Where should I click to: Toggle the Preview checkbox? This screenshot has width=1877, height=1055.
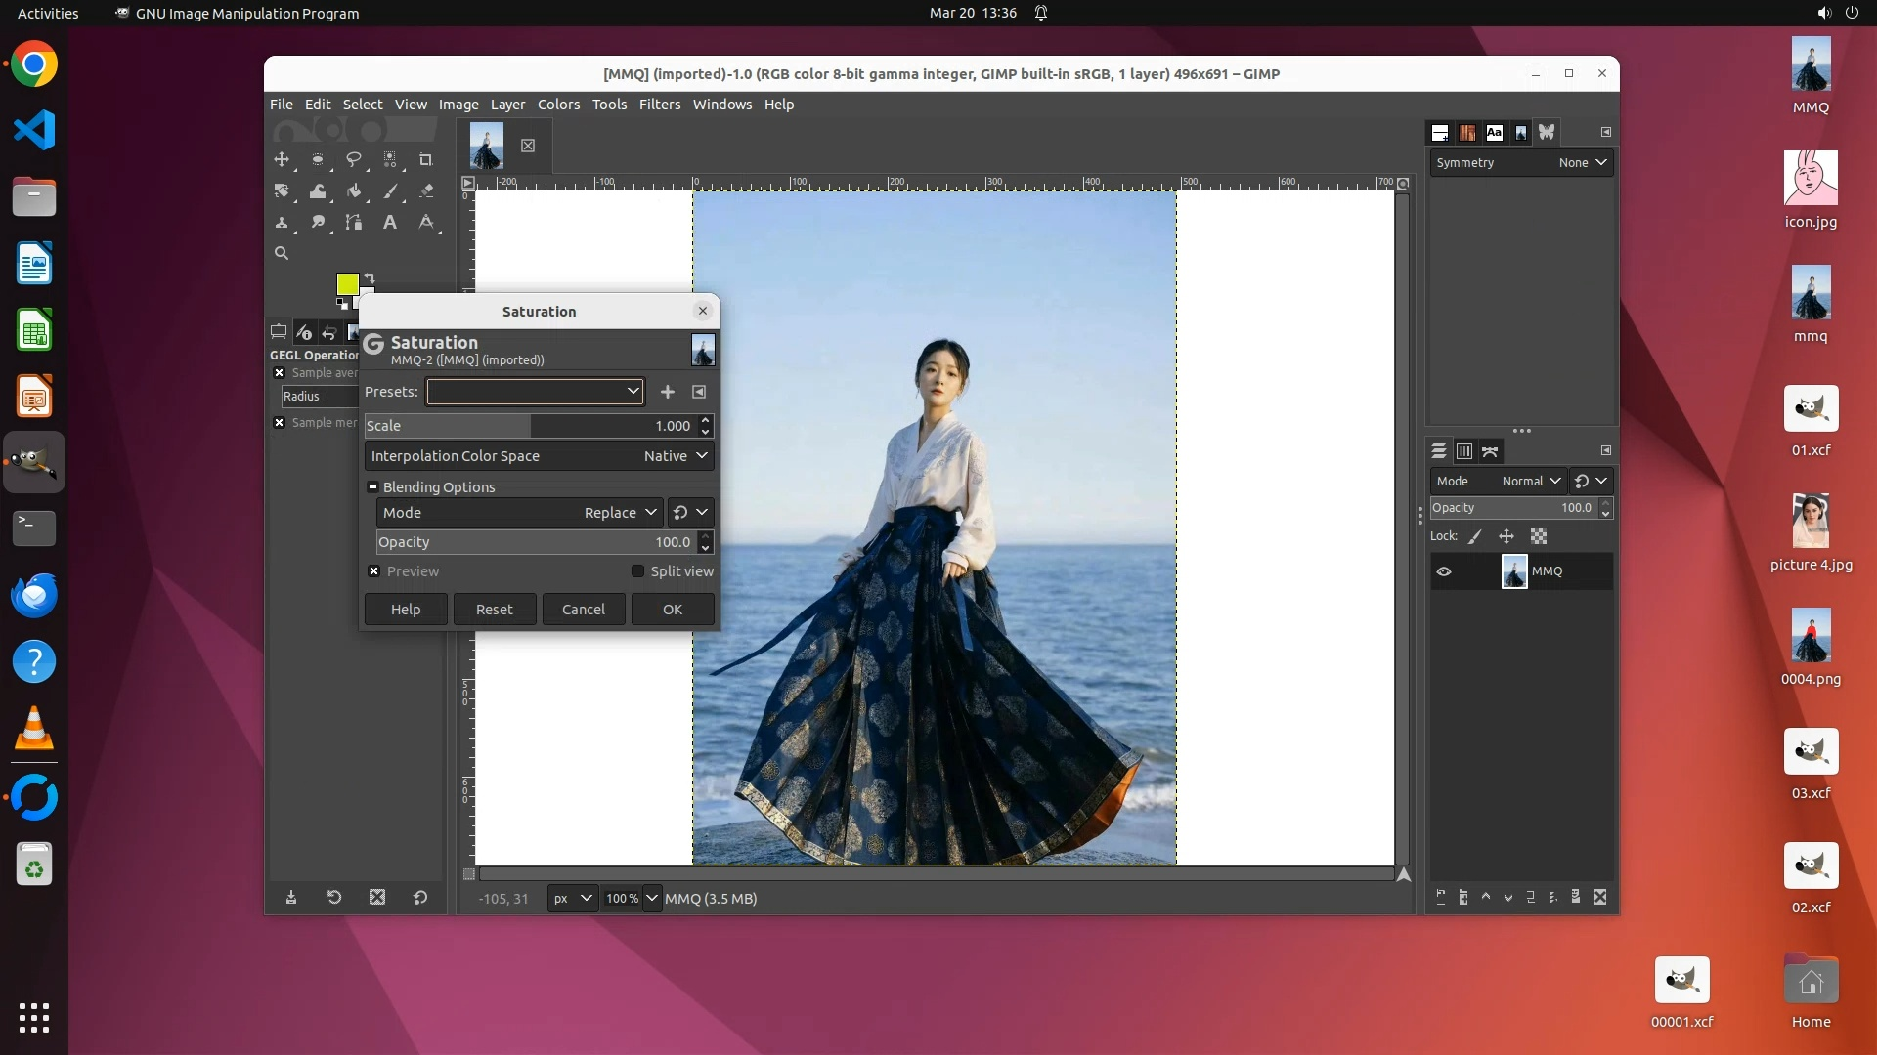coord(374,571)
